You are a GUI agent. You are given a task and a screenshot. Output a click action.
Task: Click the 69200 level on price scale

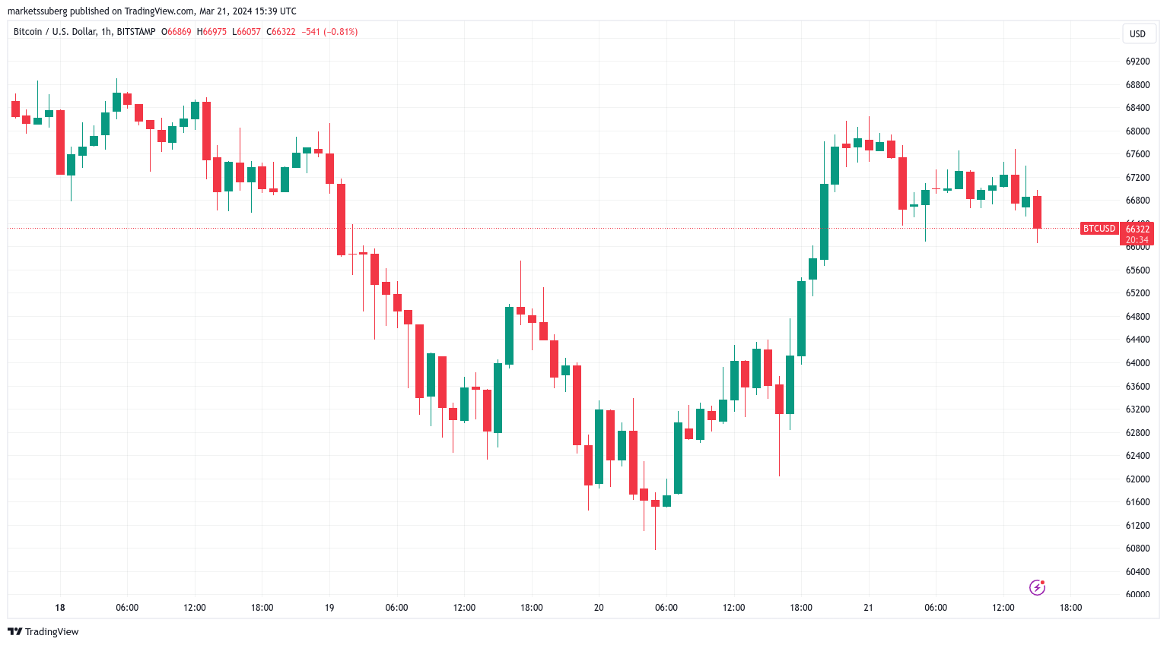(x=1137, y=62)
